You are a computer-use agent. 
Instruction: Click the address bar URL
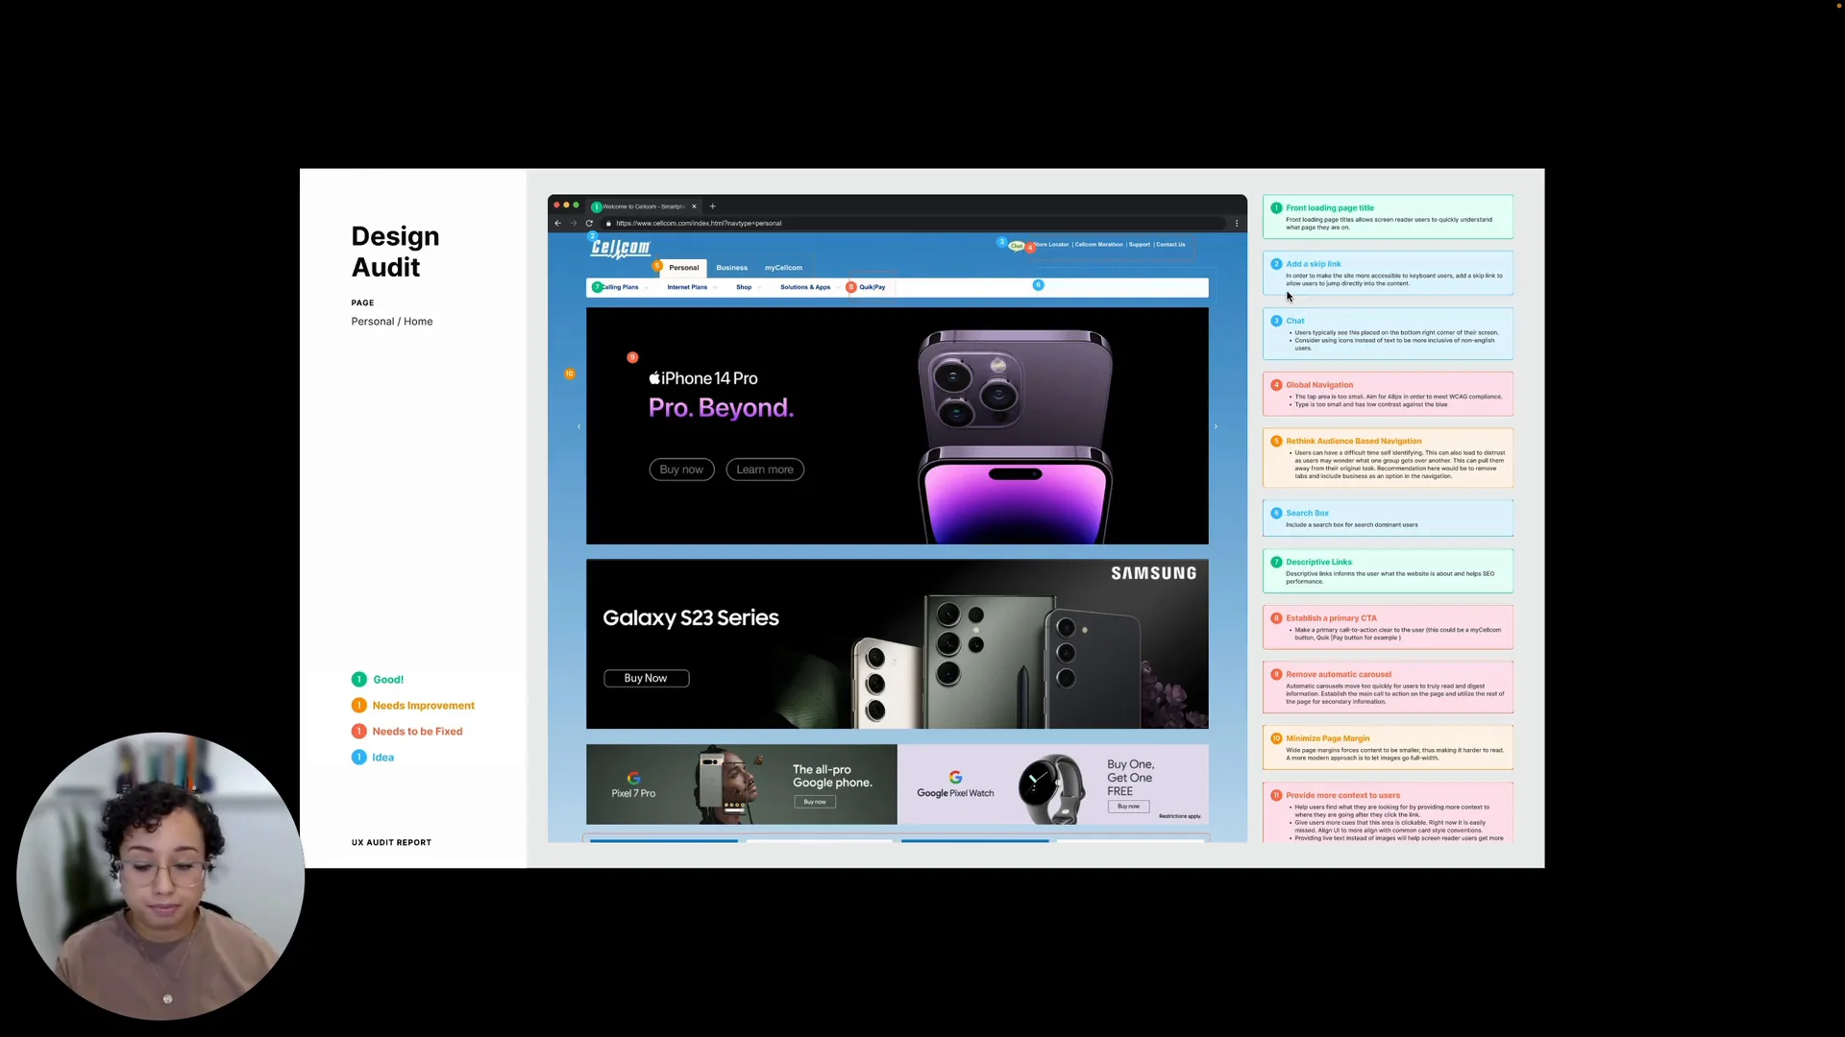[699, 223]
